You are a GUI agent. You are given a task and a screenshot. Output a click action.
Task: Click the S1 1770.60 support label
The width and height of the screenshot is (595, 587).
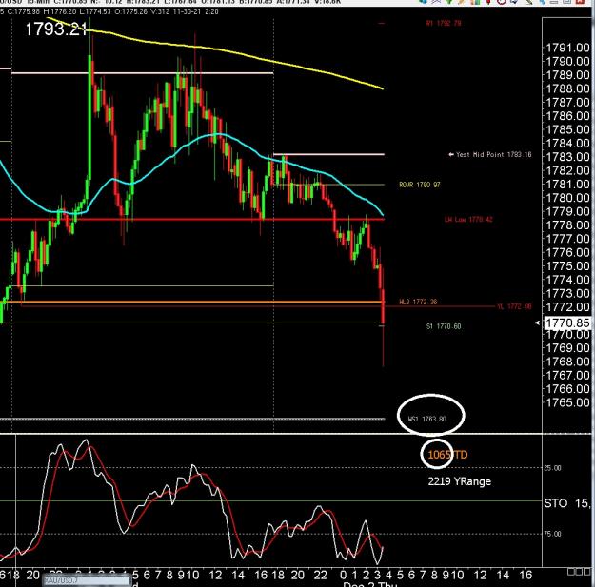(444, 326)
